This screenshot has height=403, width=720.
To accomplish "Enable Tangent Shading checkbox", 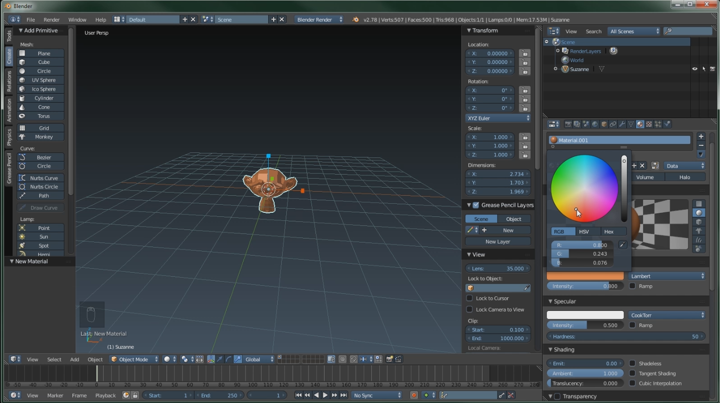I will [632, 373].
